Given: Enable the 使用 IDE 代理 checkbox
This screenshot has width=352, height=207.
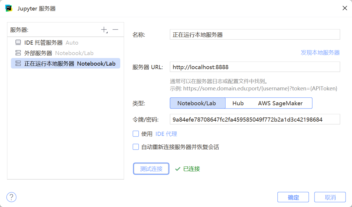Looking at the screenshot, I should pos(136,134).
